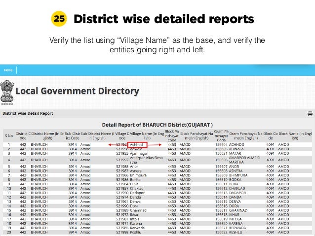Click the S No column header

(x=9, y=136)
